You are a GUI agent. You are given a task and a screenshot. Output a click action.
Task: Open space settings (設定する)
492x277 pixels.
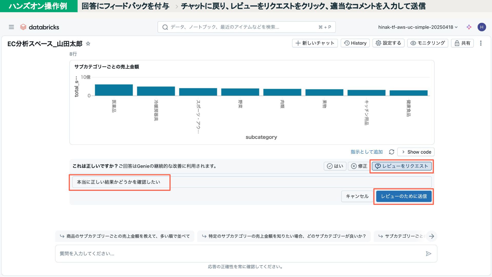[x=388, y=43]
